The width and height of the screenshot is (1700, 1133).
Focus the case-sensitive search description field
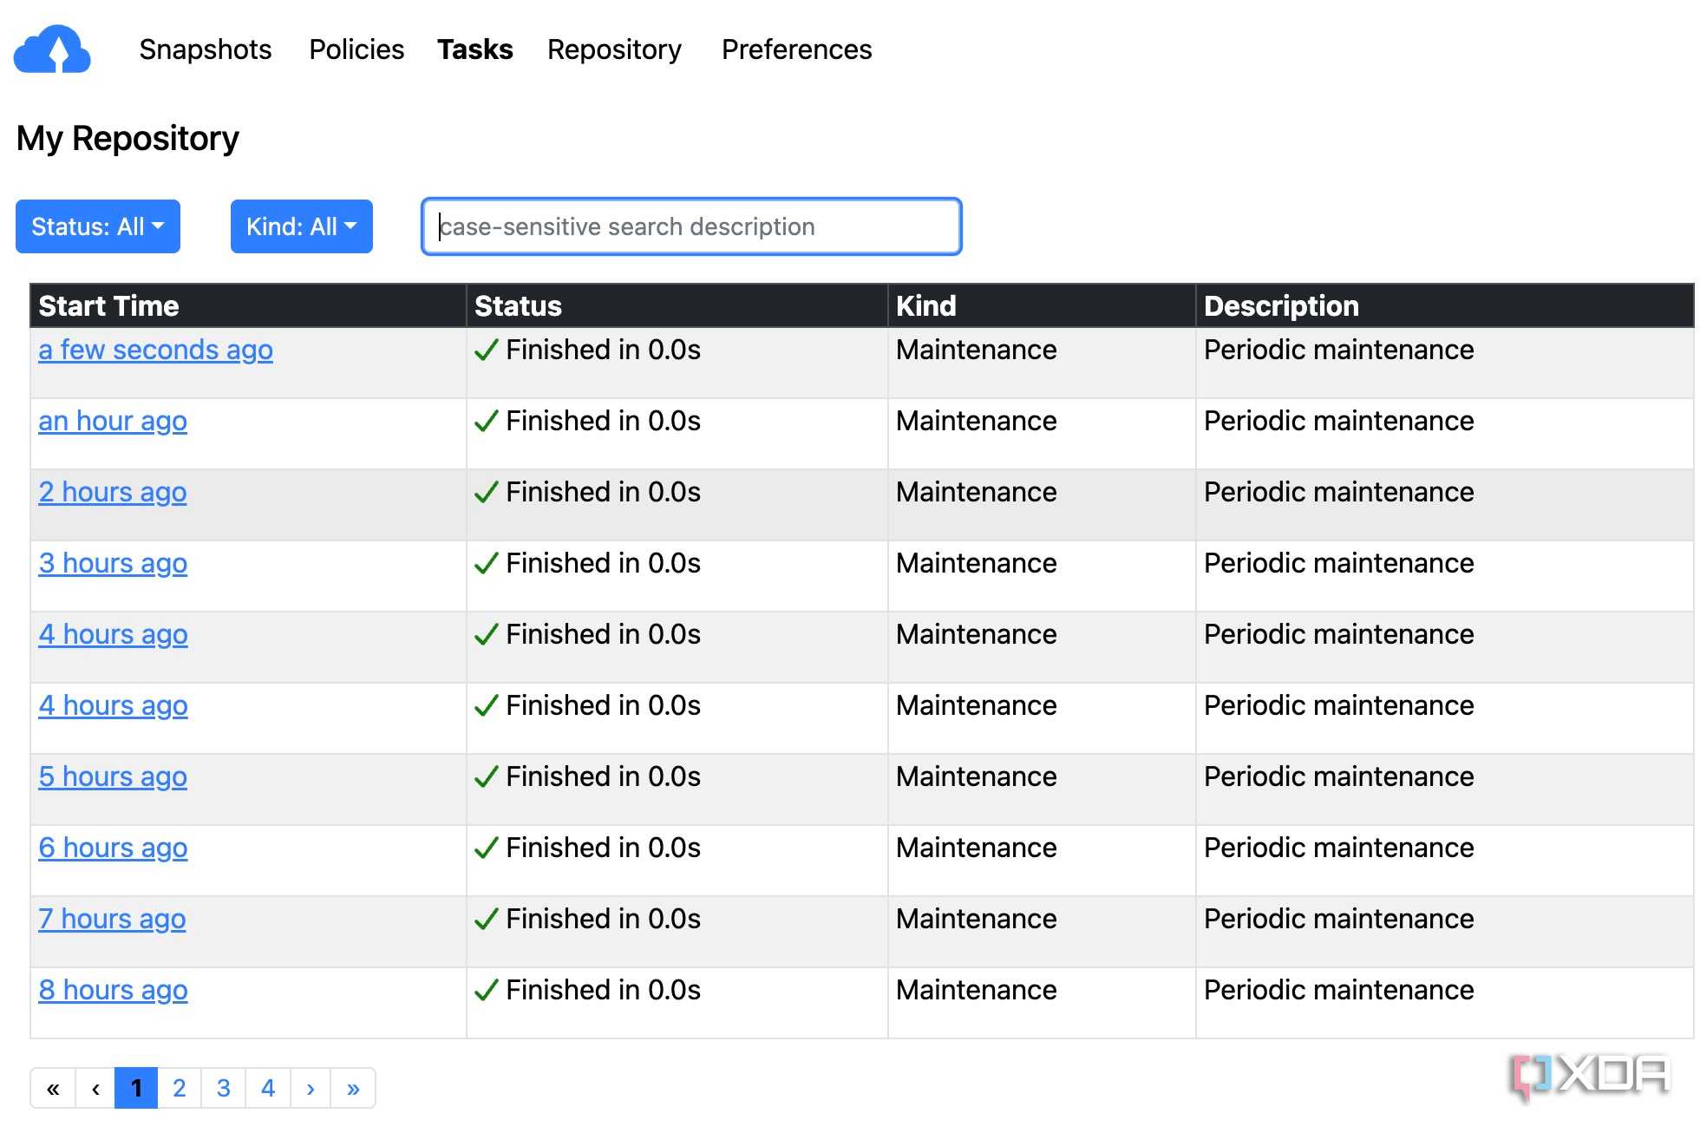[691, 226]
